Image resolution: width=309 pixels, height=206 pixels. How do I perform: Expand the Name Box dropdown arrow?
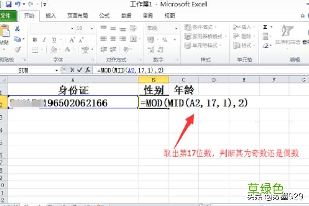(57, 70)
